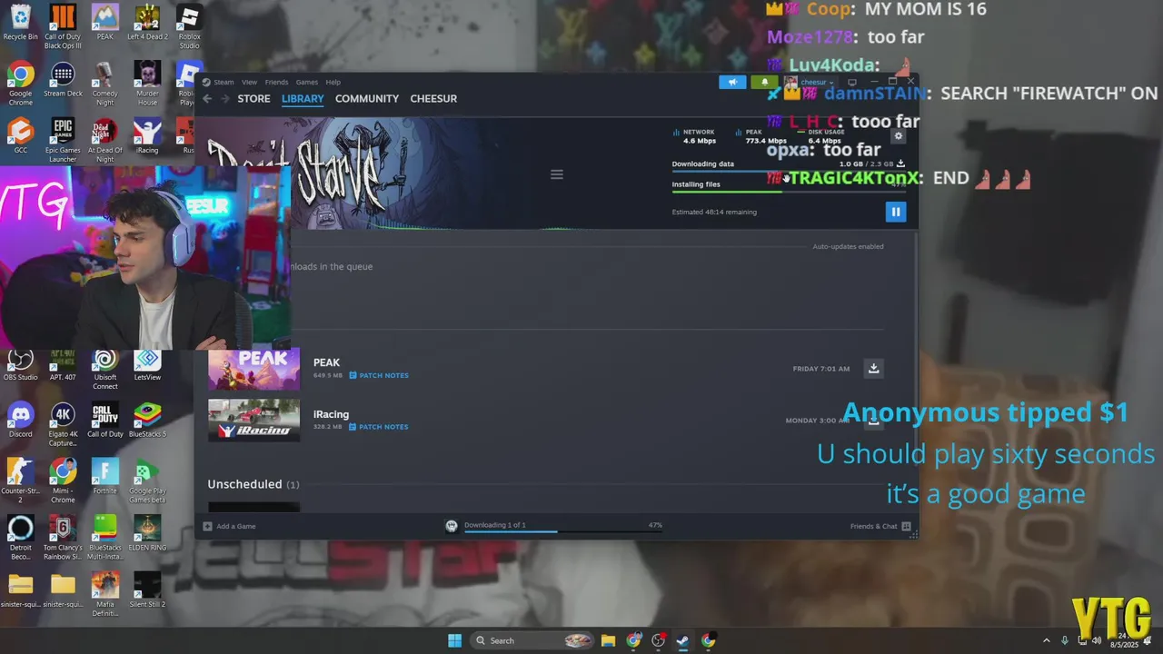Launch the Murder House shortcut
Screen dimensions: 1163x654
(147, 84)
